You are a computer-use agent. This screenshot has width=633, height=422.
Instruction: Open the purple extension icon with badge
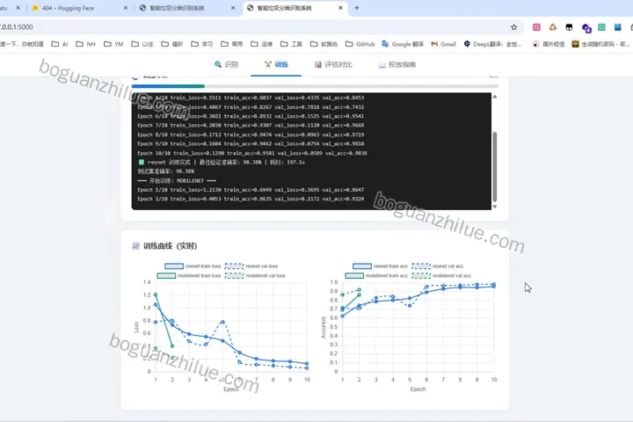pyautogui.click(x=586, y=28)
